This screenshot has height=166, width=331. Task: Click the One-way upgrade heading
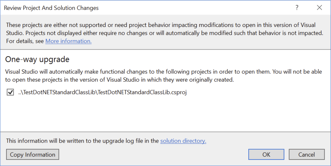pos(37,59)
